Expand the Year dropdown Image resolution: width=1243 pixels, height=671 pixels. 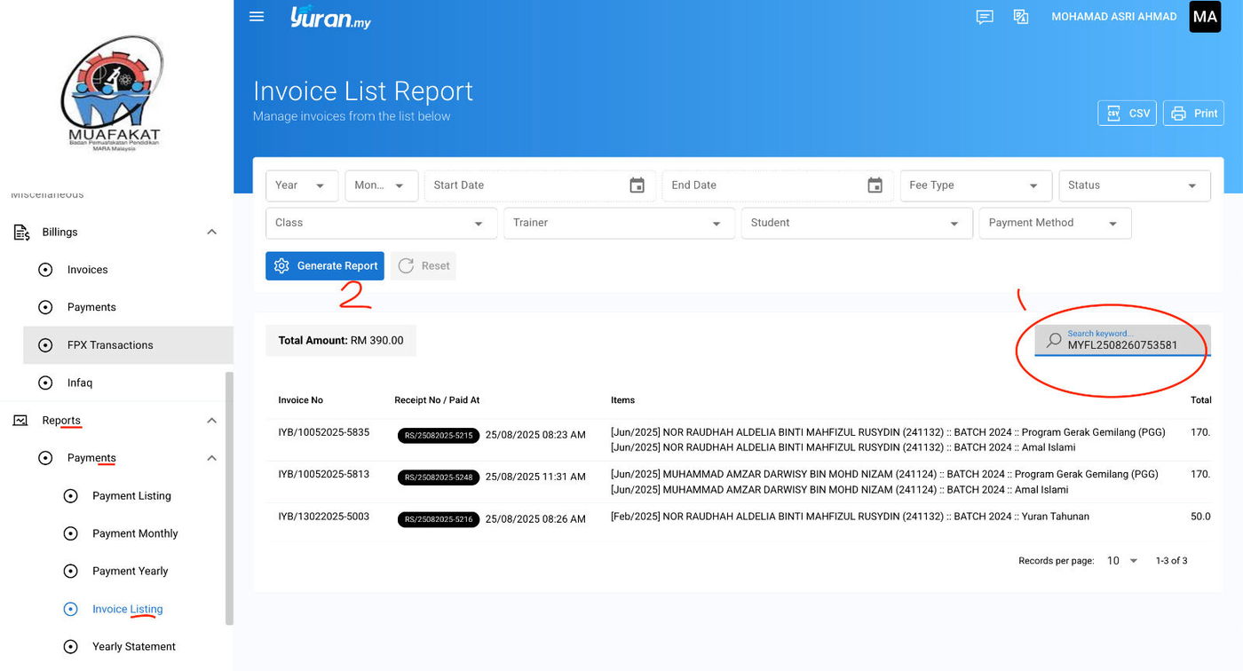point(302,186)
